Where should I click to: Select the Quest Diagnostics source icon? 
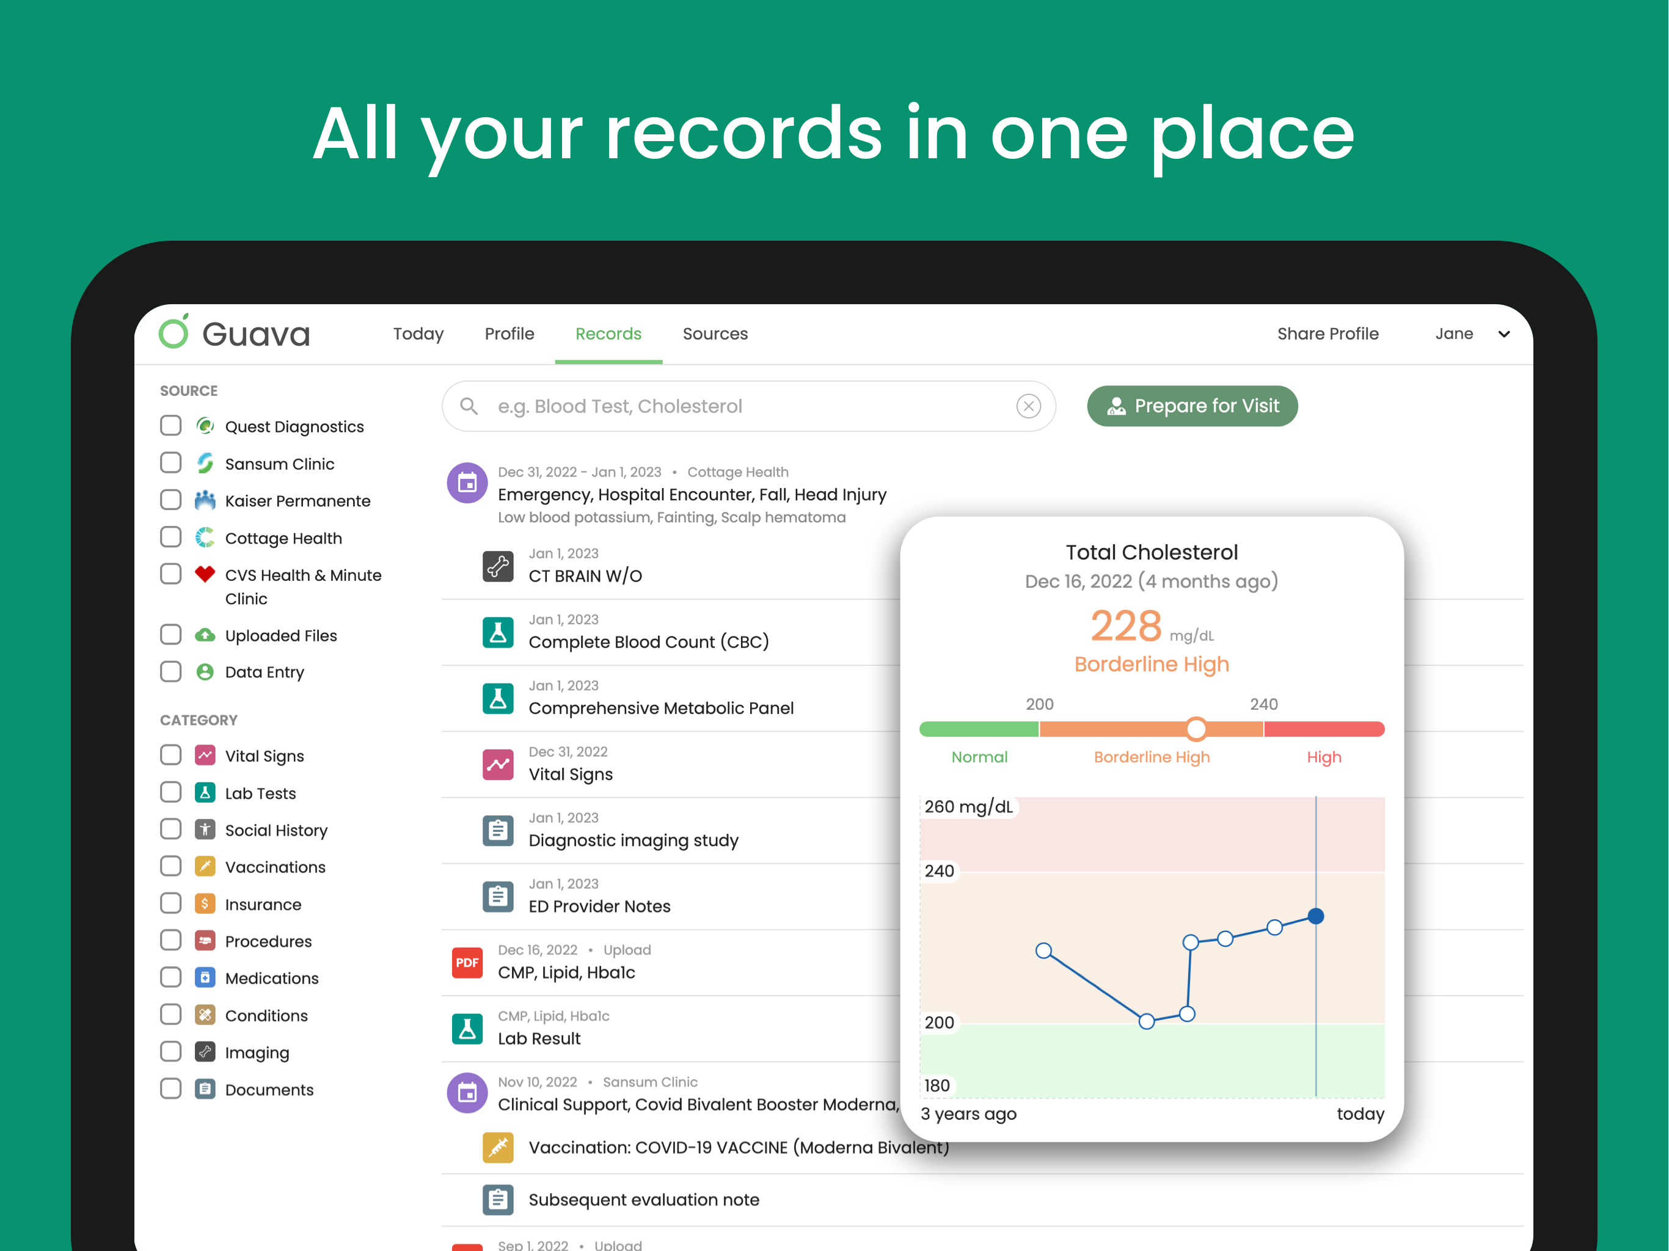click(205, 426)
